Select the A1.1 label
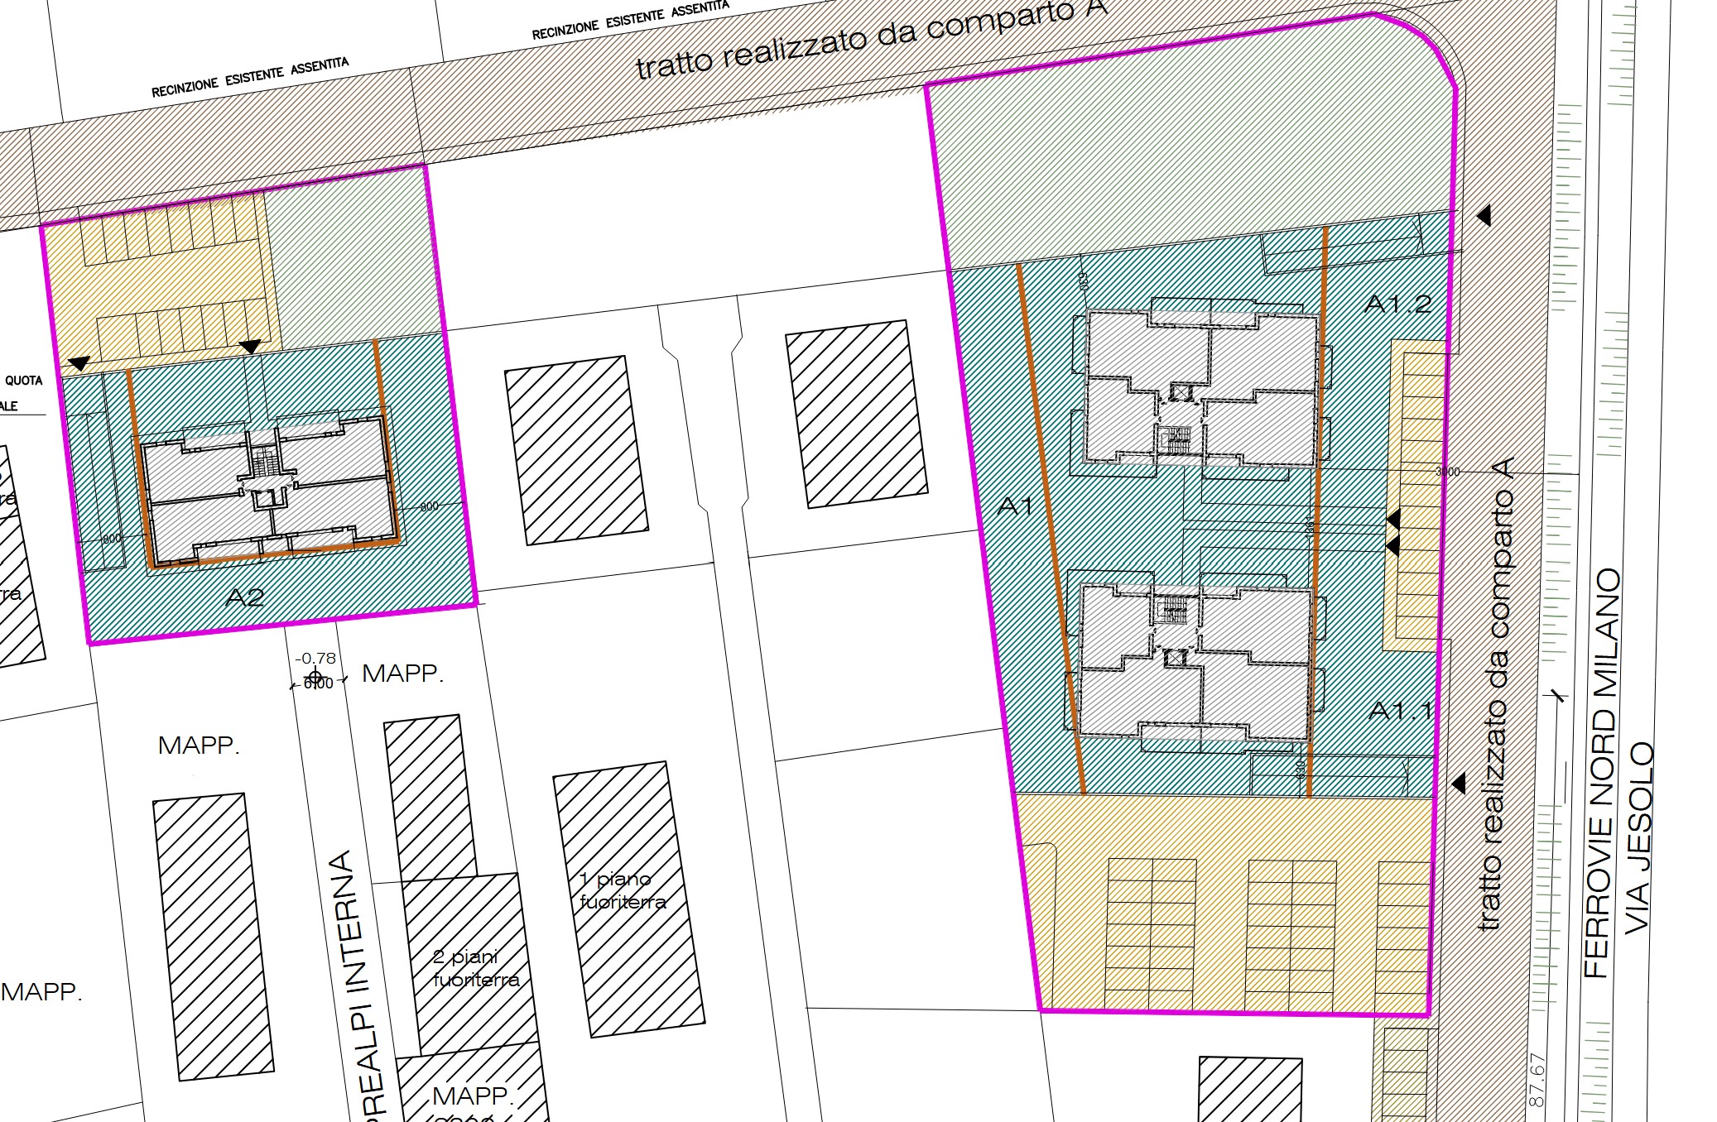The image size is (1717, 1122). 1400,710
